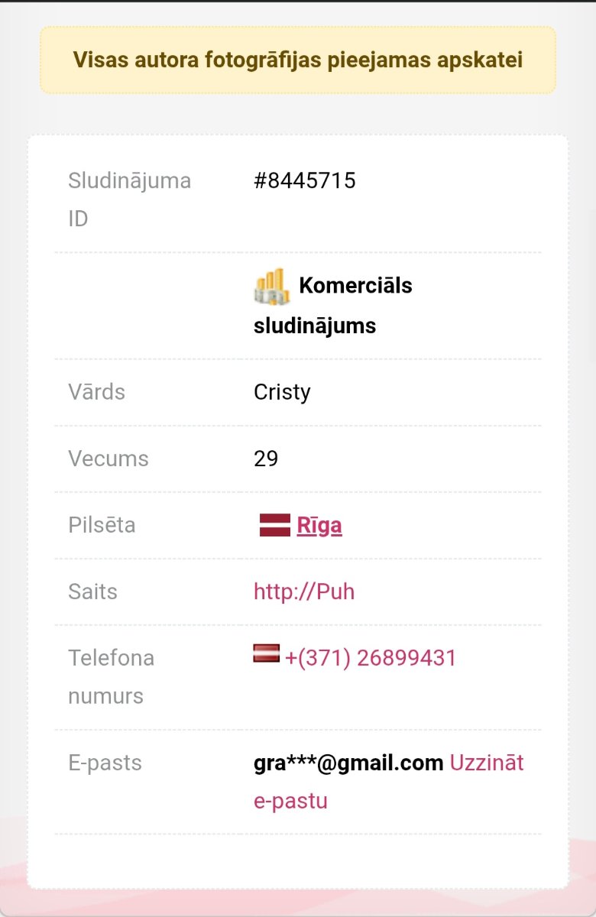The image size is (596, 917).
Task: Open the Rīga city link
Action: (319, 526)
